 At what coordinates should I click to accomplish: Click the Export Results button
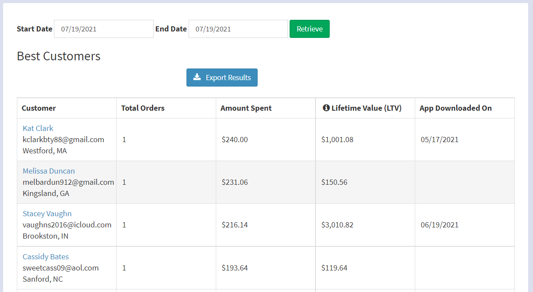pos(222,78)
